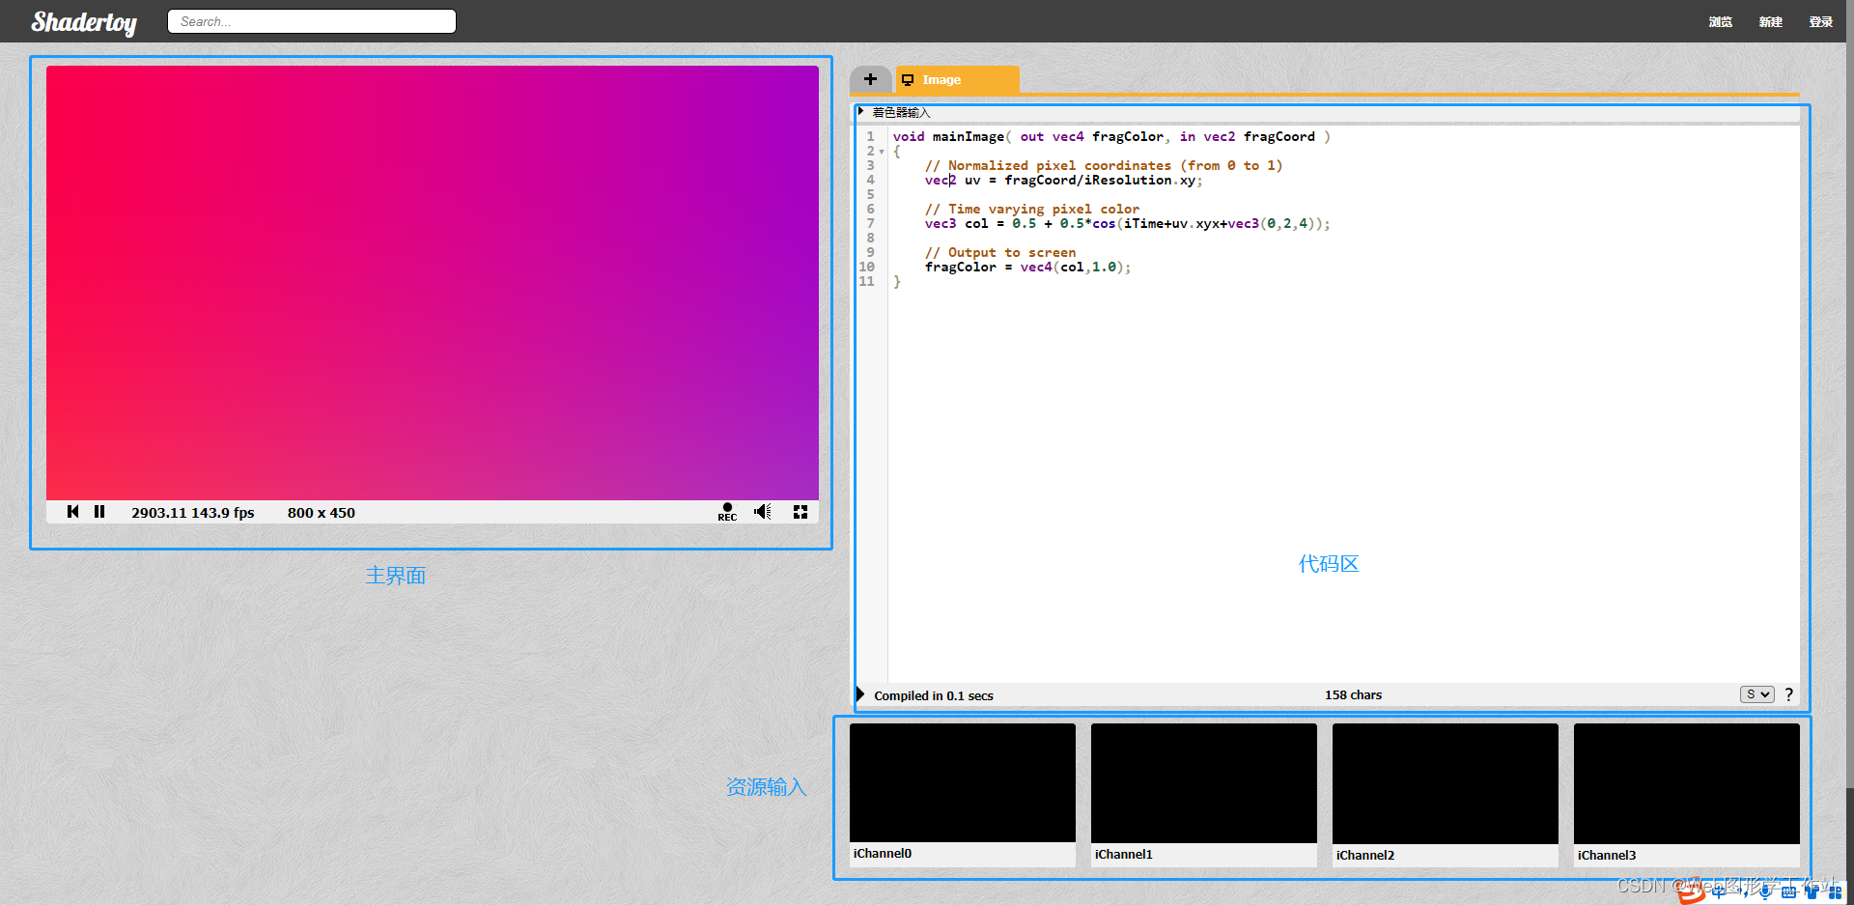Select the iChannel3 input thumbnail
Screen dimensions: 1854x905
tap(1687, 783)
